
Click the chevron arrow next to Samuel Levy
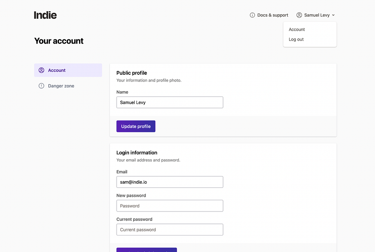click(333, 15)
